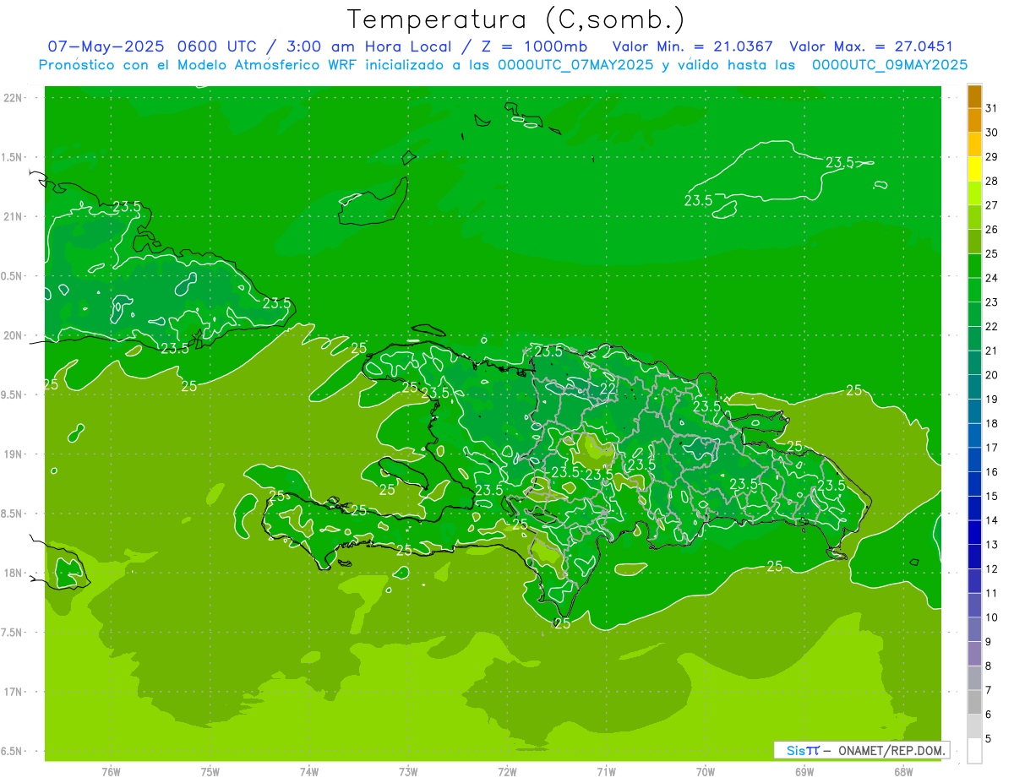Select the 07-May-2025 0600 UTC date text

coord(152,47)
